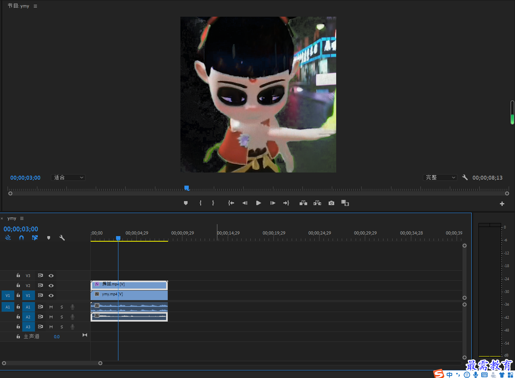Open the ymy timeline panel menu
The image size is (515, 378).
(22, 218)
